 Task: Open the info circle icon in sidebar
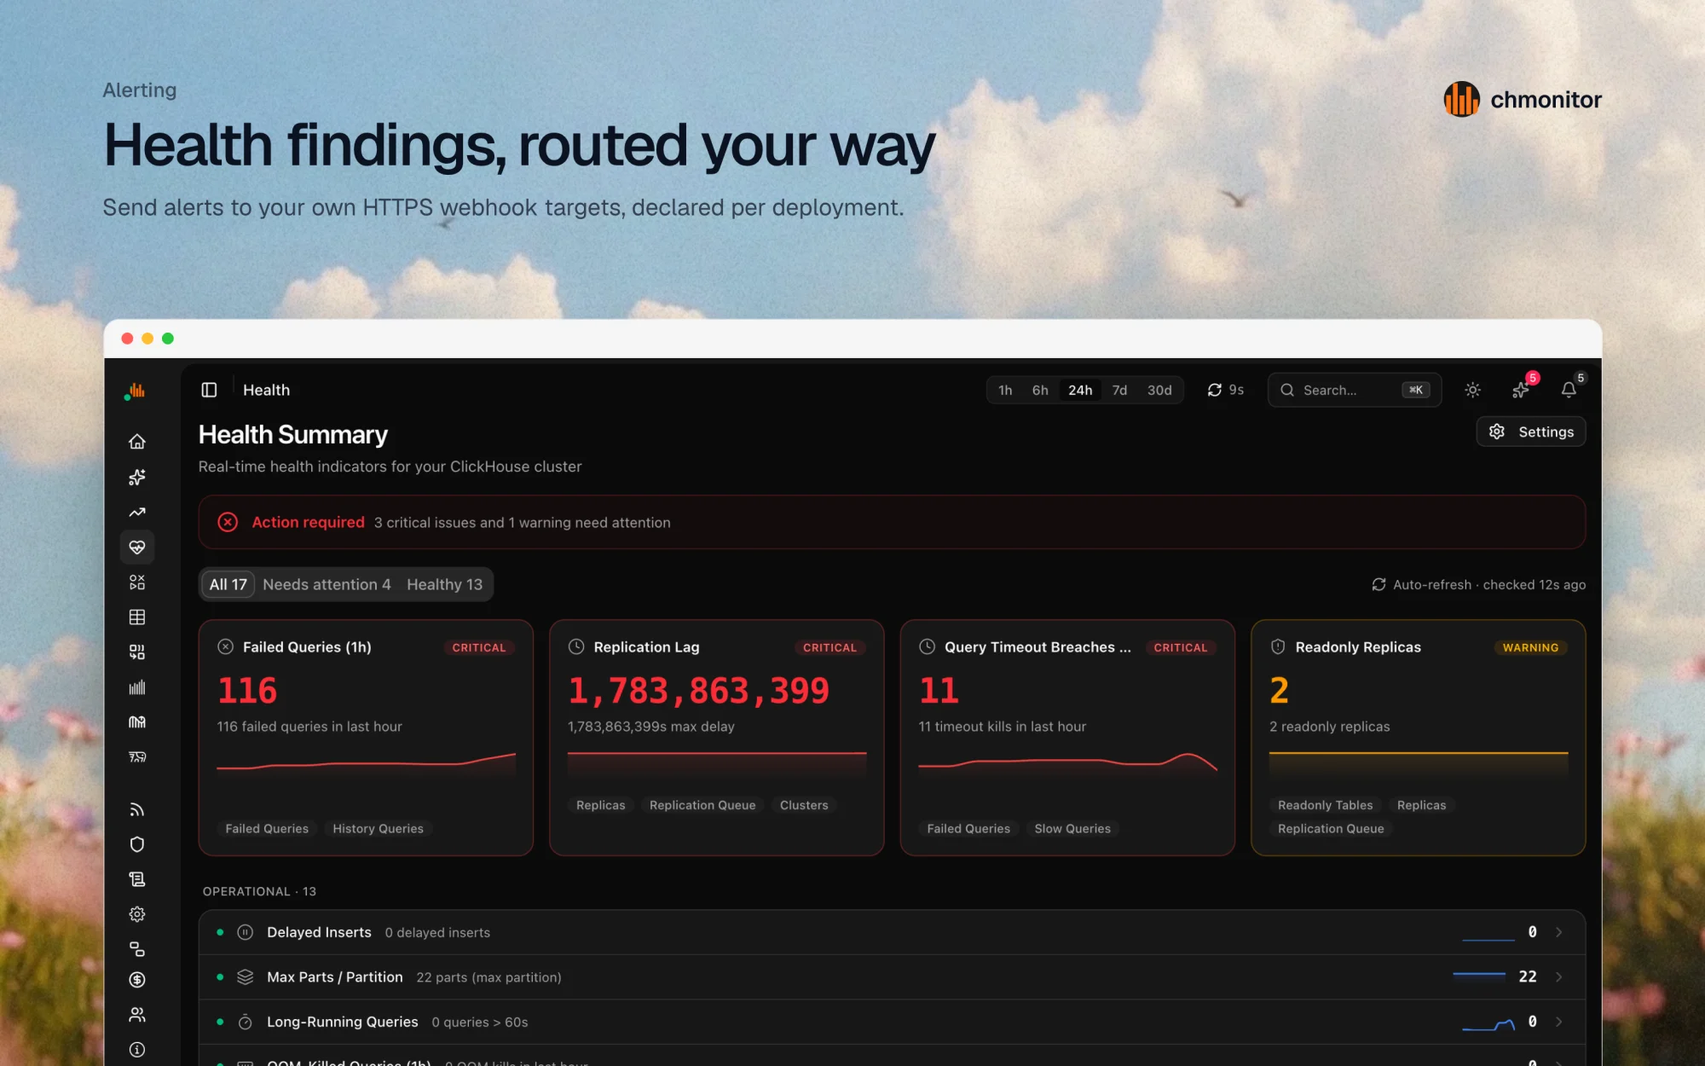pyautogui.click(x=137, y=1050)
